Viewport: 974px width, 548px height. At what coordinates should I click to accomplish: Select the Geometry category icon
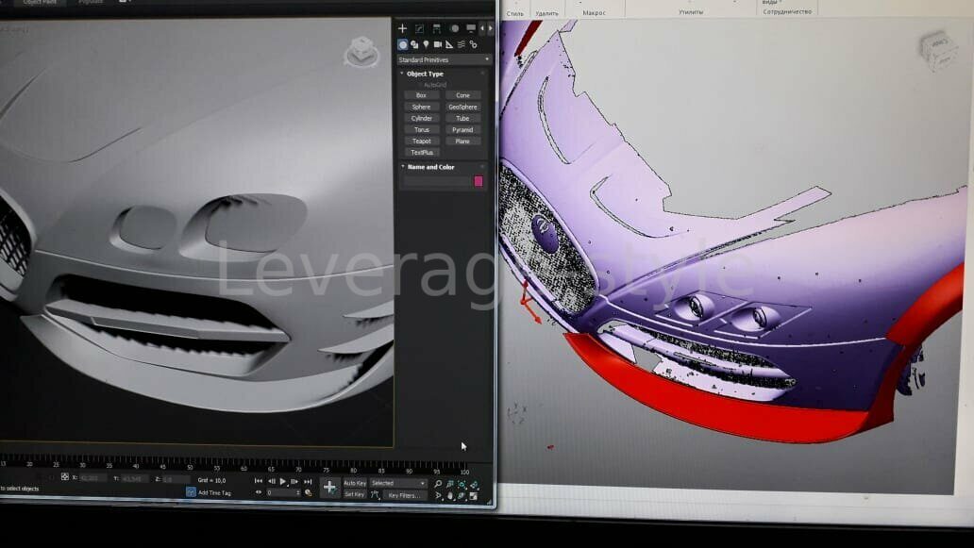403,44
